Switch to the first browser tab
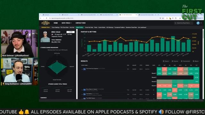The image size is (205, 115). (x=51, y=15)
